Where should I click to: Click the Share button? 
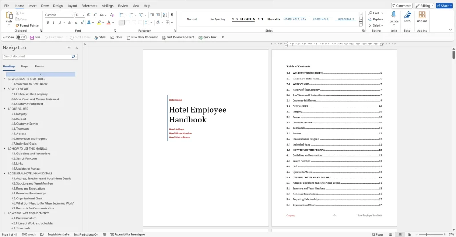pos(444,5)
